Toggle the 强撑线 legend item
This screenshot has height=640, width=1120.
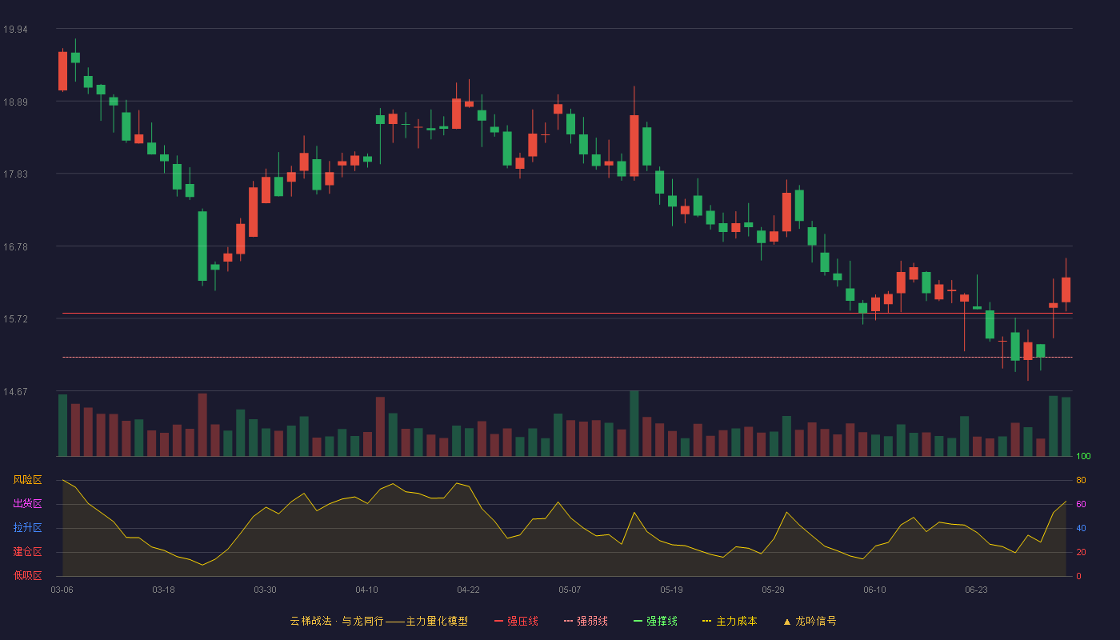pos(655,621)
